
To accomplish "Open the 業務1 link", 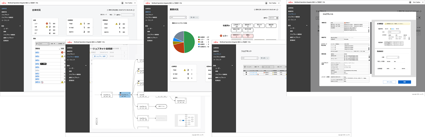I will [37, 52].
